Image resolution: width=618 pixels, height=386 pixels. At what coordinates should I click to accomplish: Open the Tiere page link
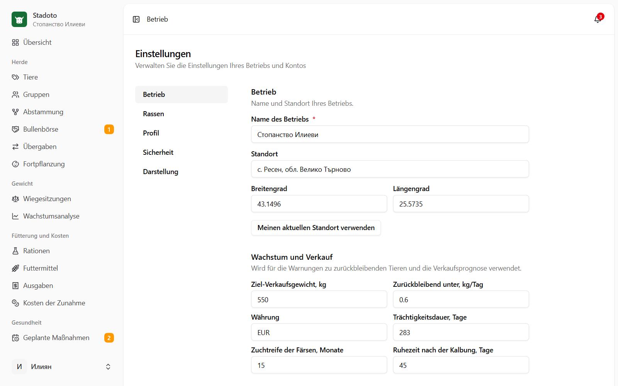(62, 77)
